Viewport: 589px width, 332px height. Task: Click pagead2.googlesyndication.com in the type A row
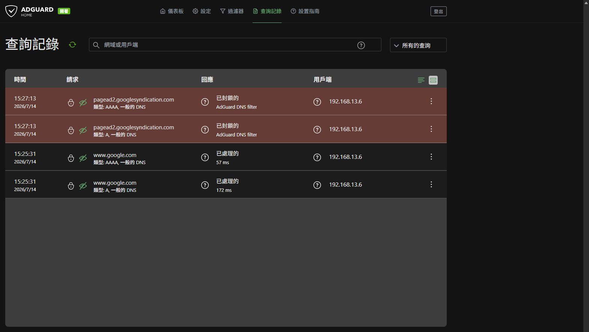point(134,127)
